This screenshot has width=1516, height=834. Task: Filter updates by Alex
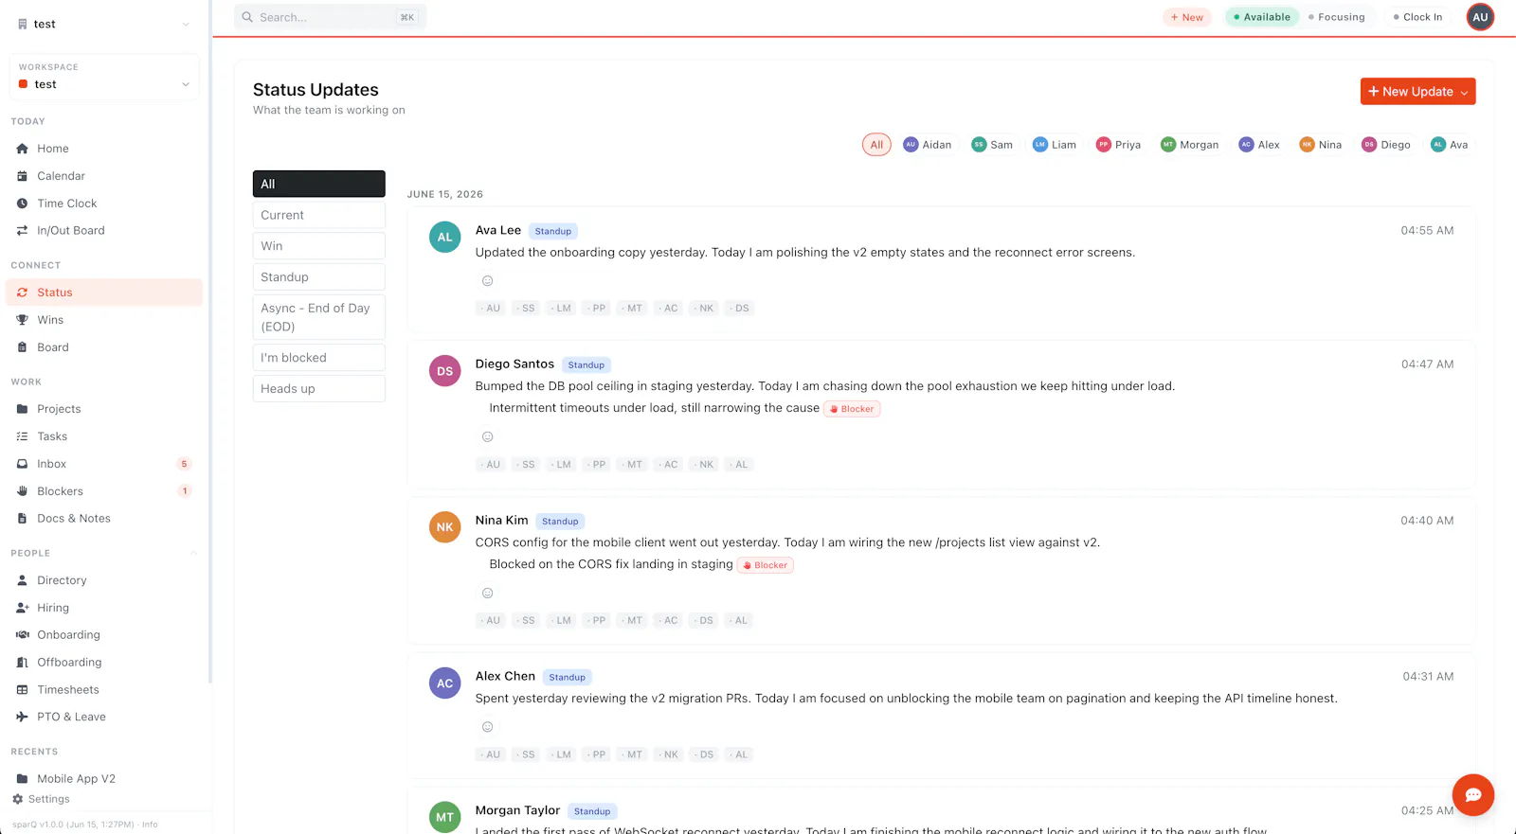1259,145
